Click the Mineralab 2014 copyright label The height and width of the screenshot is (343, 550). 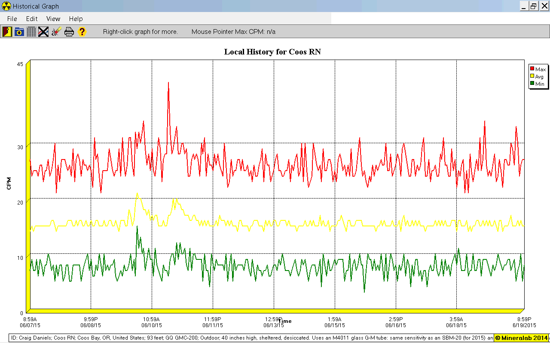(521, 338)
